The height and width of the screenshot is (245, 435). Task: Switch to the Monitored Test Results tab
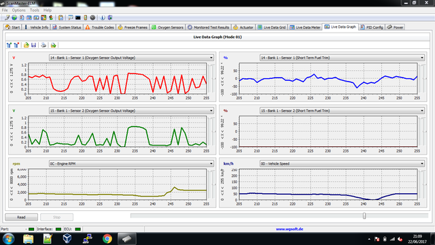pos(209,27)
